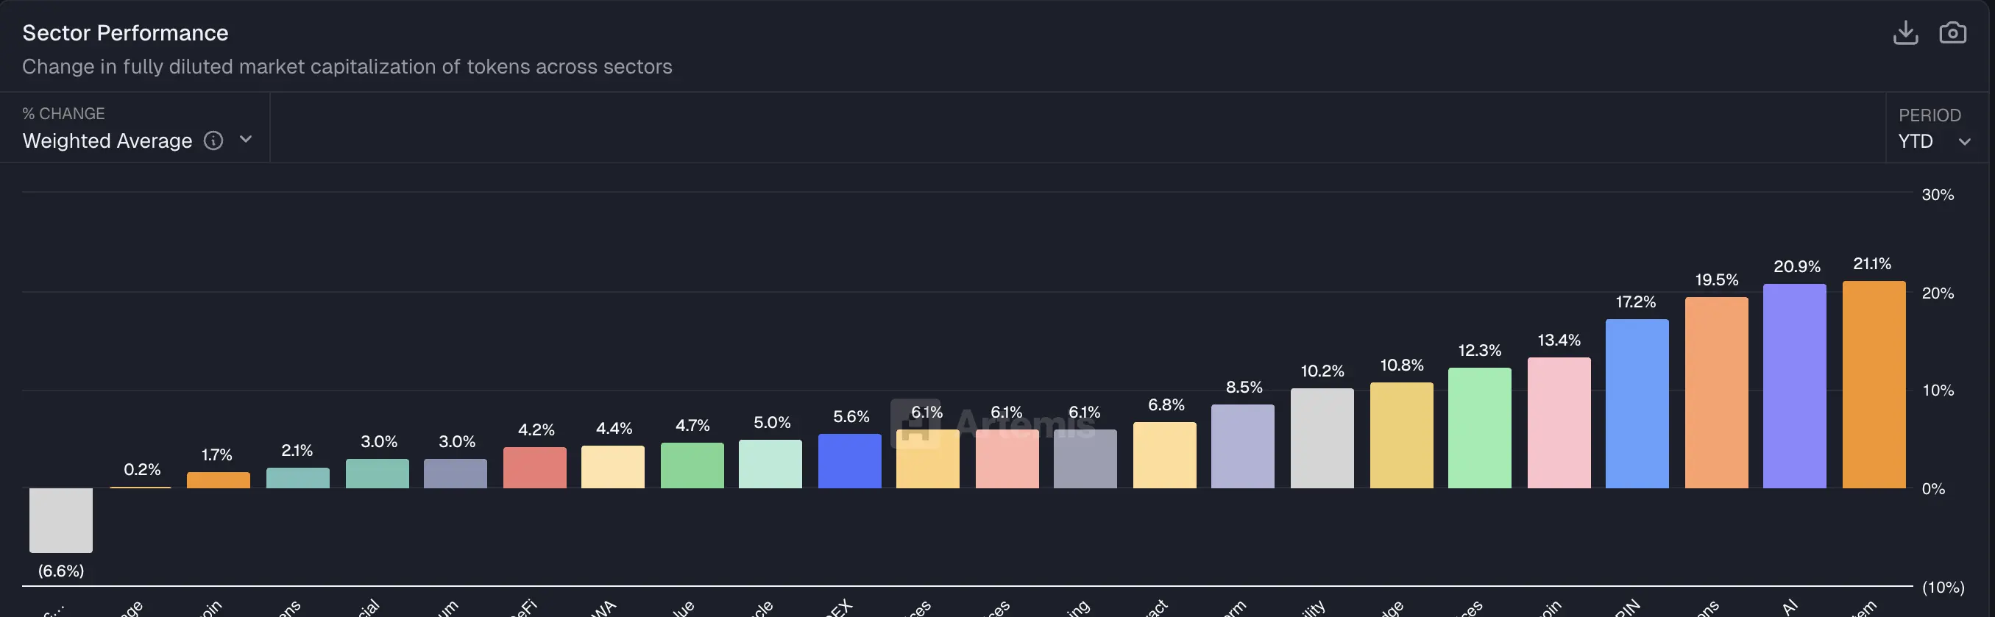Click the camera screenshot icon
The height and width of the screenshot is (617, 1995).
pos(1953,32)
